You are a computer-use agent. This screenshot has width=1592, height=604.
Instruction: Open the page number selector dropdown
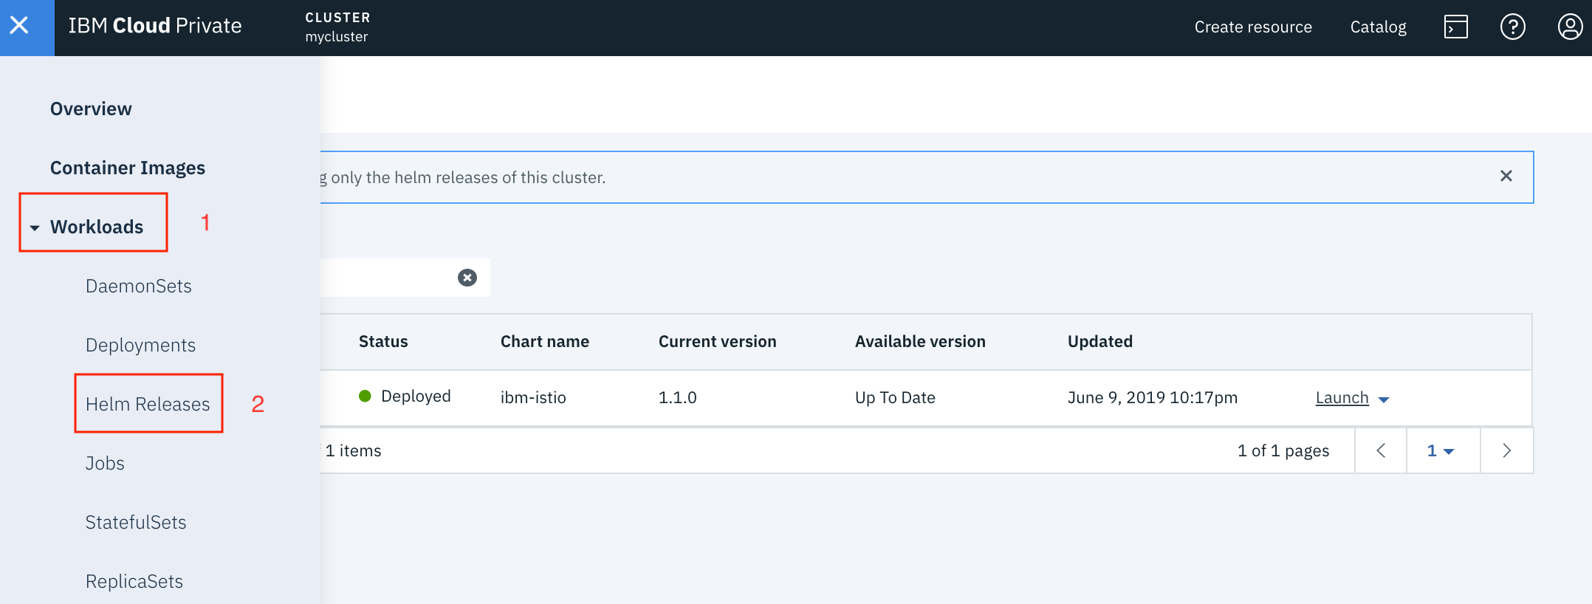pos(1444,450)
